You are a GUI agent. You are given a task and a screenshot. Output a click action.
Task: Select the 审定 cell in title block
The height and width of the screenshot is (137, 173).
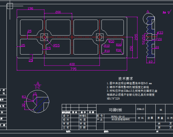tap(83, 124)
